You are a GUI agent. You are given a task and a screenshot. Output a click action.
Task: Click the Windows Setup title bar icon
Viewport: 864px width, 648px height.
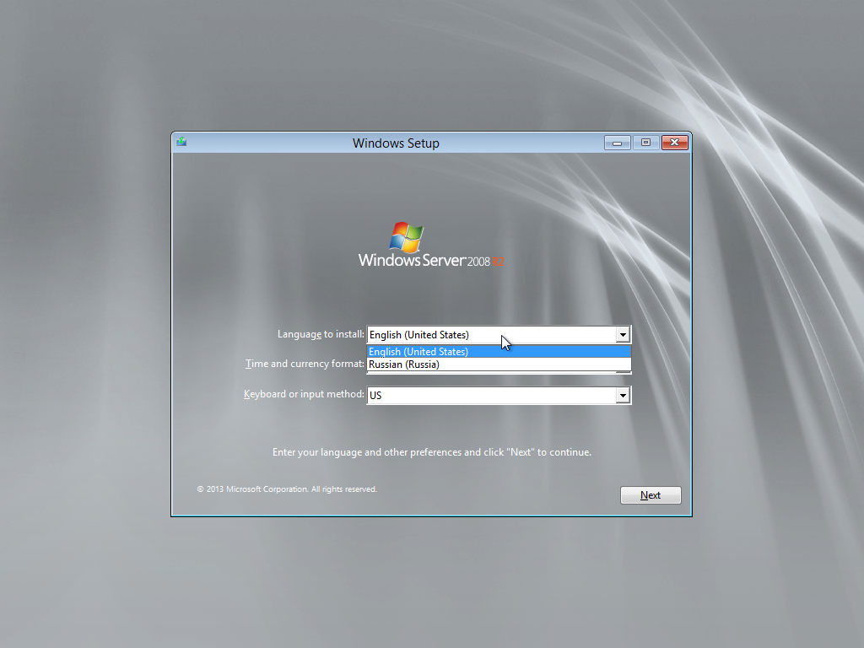pos(181,142)
